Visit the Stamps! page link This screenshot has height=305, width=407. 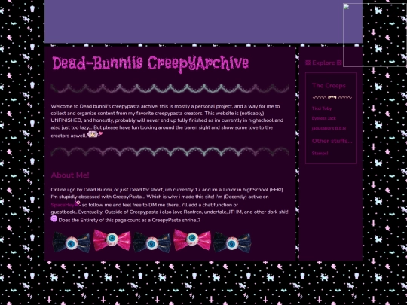(x=320, y=154)
